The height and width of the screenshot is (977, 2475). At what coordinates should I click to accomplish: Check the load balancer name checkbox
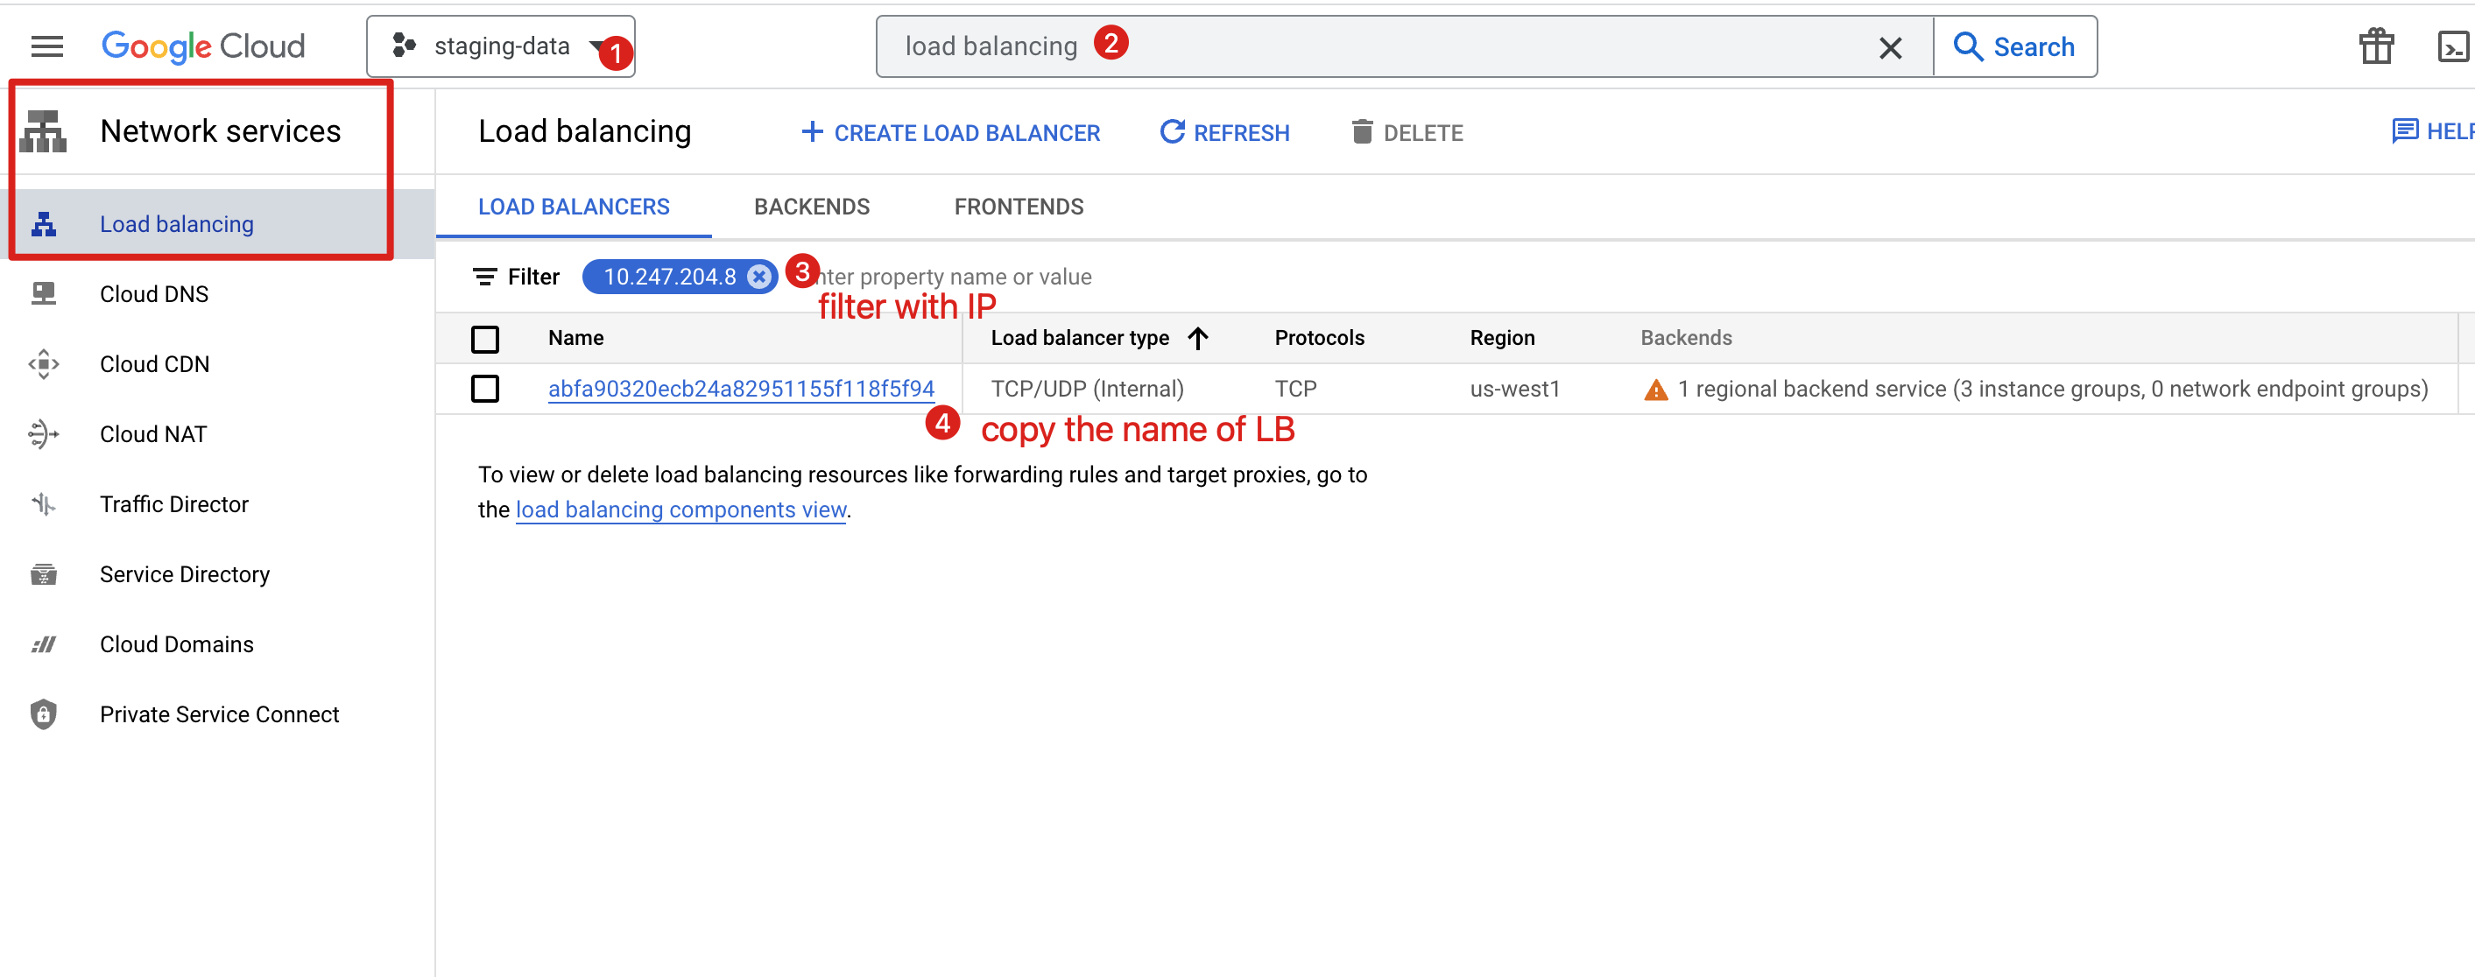[484, 389]
